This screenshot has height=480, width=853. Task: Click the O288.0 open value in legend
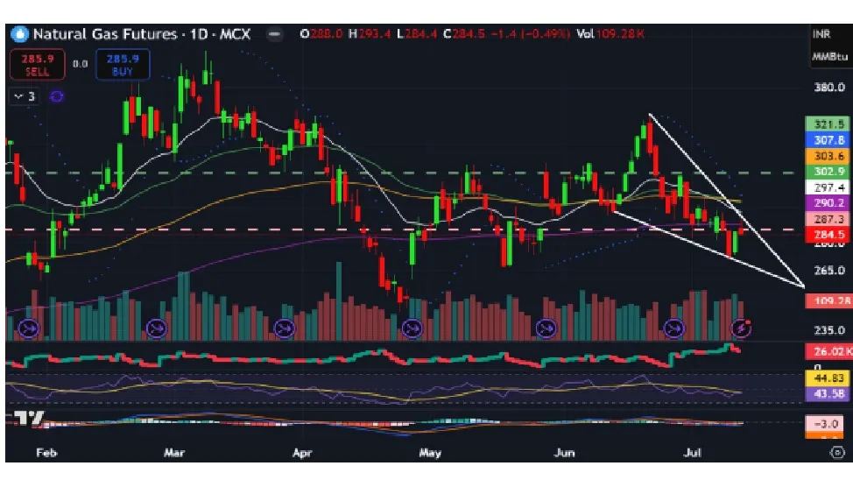(x=321, y=34)
